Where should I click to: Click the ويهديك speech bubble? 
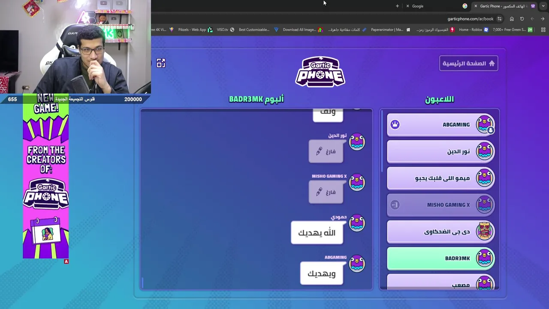pyautogui.click(x=322, y=273)
